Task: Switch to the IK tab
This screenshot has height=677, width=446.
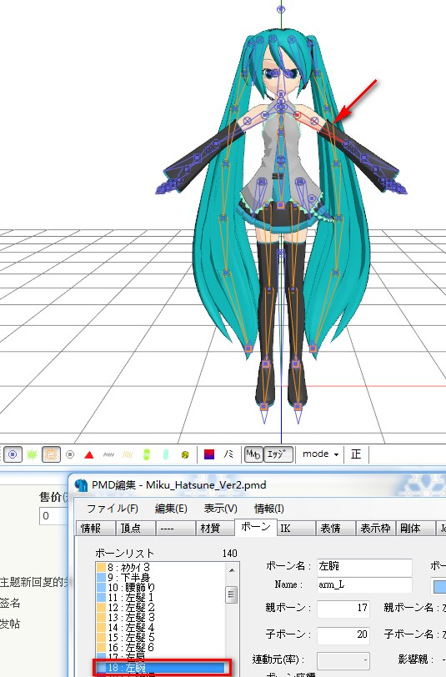Action: pyautogui.click(x=296, y=528)
